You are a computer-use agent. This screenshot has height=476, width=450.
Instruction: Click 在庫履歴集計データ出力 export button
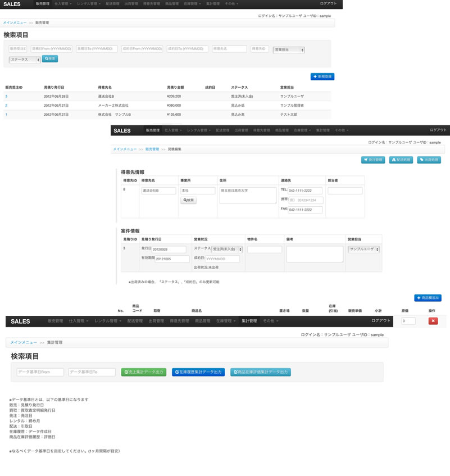point(198,372)
